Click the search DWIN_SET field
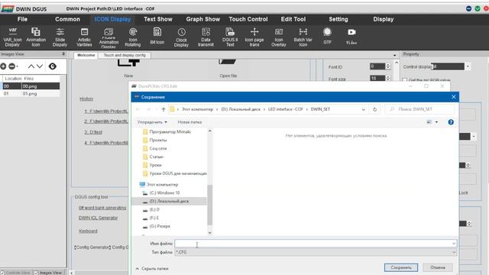The height and width of the screenshot is (275, 489). point(419,109)
